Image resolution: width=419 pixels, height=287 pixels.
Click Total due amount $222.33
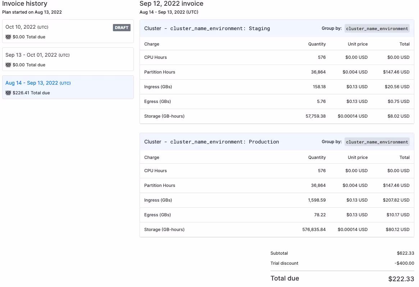401,279
